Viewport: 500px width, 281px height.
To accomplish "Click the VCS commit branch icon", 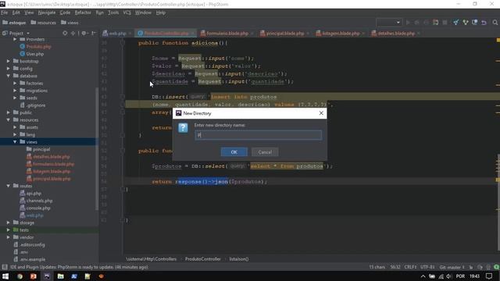I will point(466,23).
